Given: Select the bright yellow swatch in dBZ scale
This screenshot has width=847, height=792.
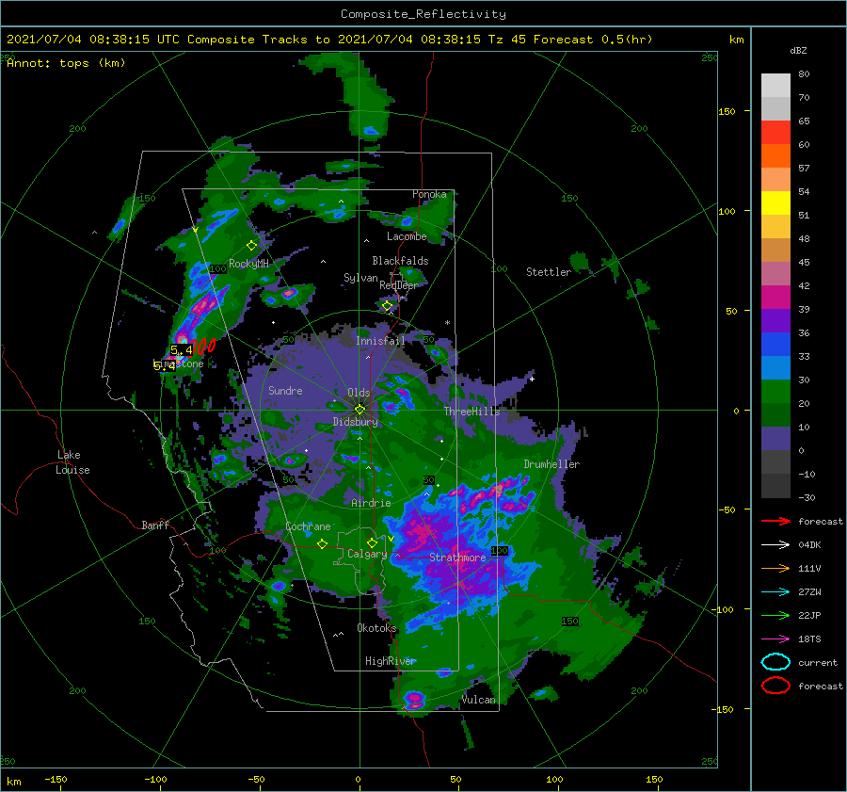Looking at the screenshot, I should click(x=775, y=203).
